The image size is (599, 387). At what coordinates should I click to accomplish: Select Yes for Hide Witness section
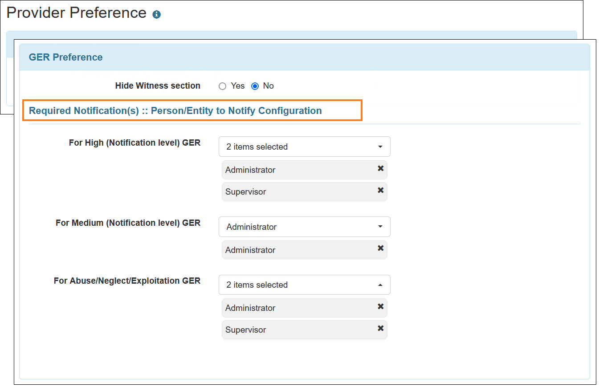click(223, 86)
